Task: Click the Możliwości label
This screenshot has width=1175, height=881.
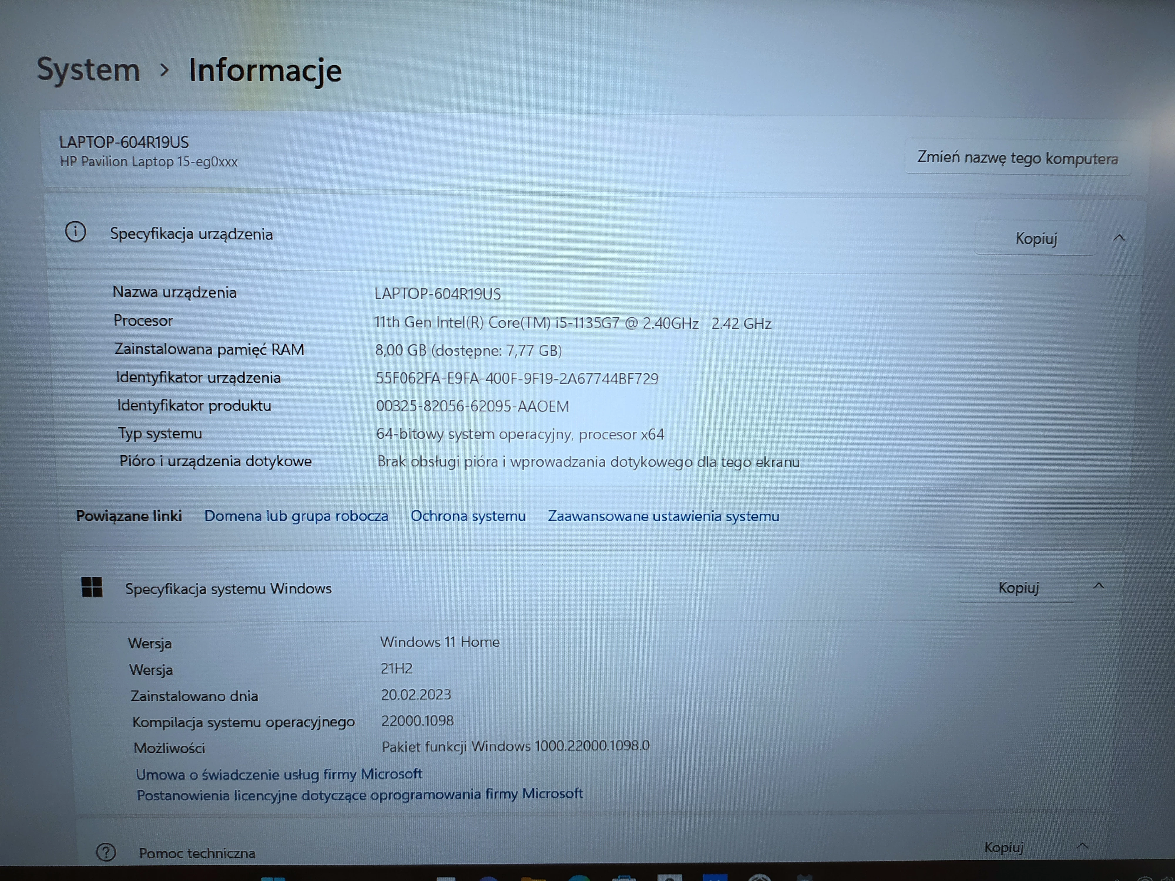Action: coord(169,748)
